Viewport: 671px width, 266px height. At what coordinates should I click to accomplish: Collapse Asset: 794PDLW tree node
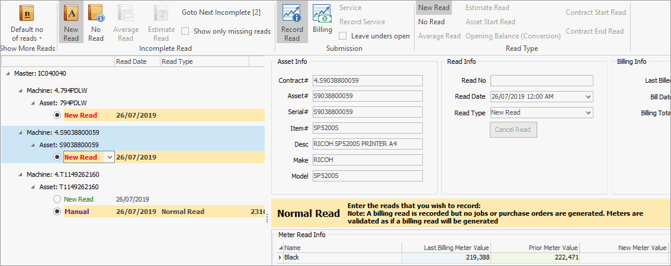(33, 103)
